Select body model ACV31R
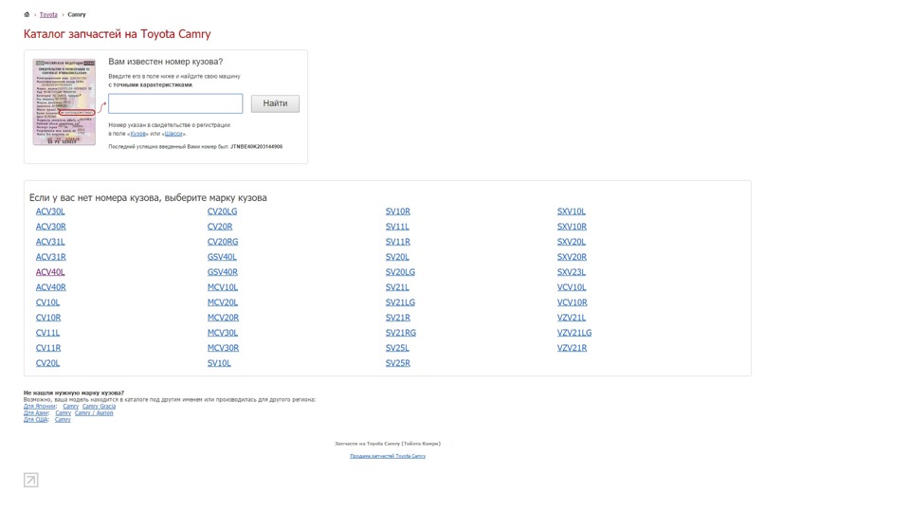910x512 pixels. tap(51, 257)
